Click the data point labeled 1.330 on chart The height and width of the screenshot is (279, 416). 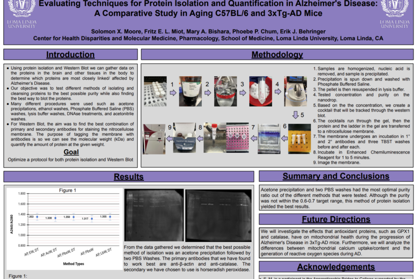(55, 218)
